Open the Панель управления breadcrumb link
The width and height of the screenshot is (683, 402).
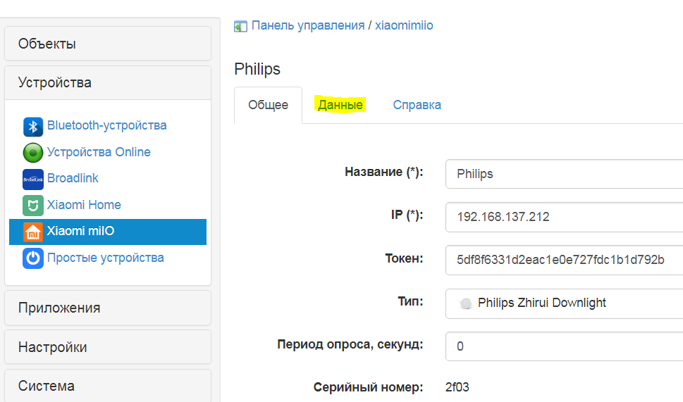[307, 25]
